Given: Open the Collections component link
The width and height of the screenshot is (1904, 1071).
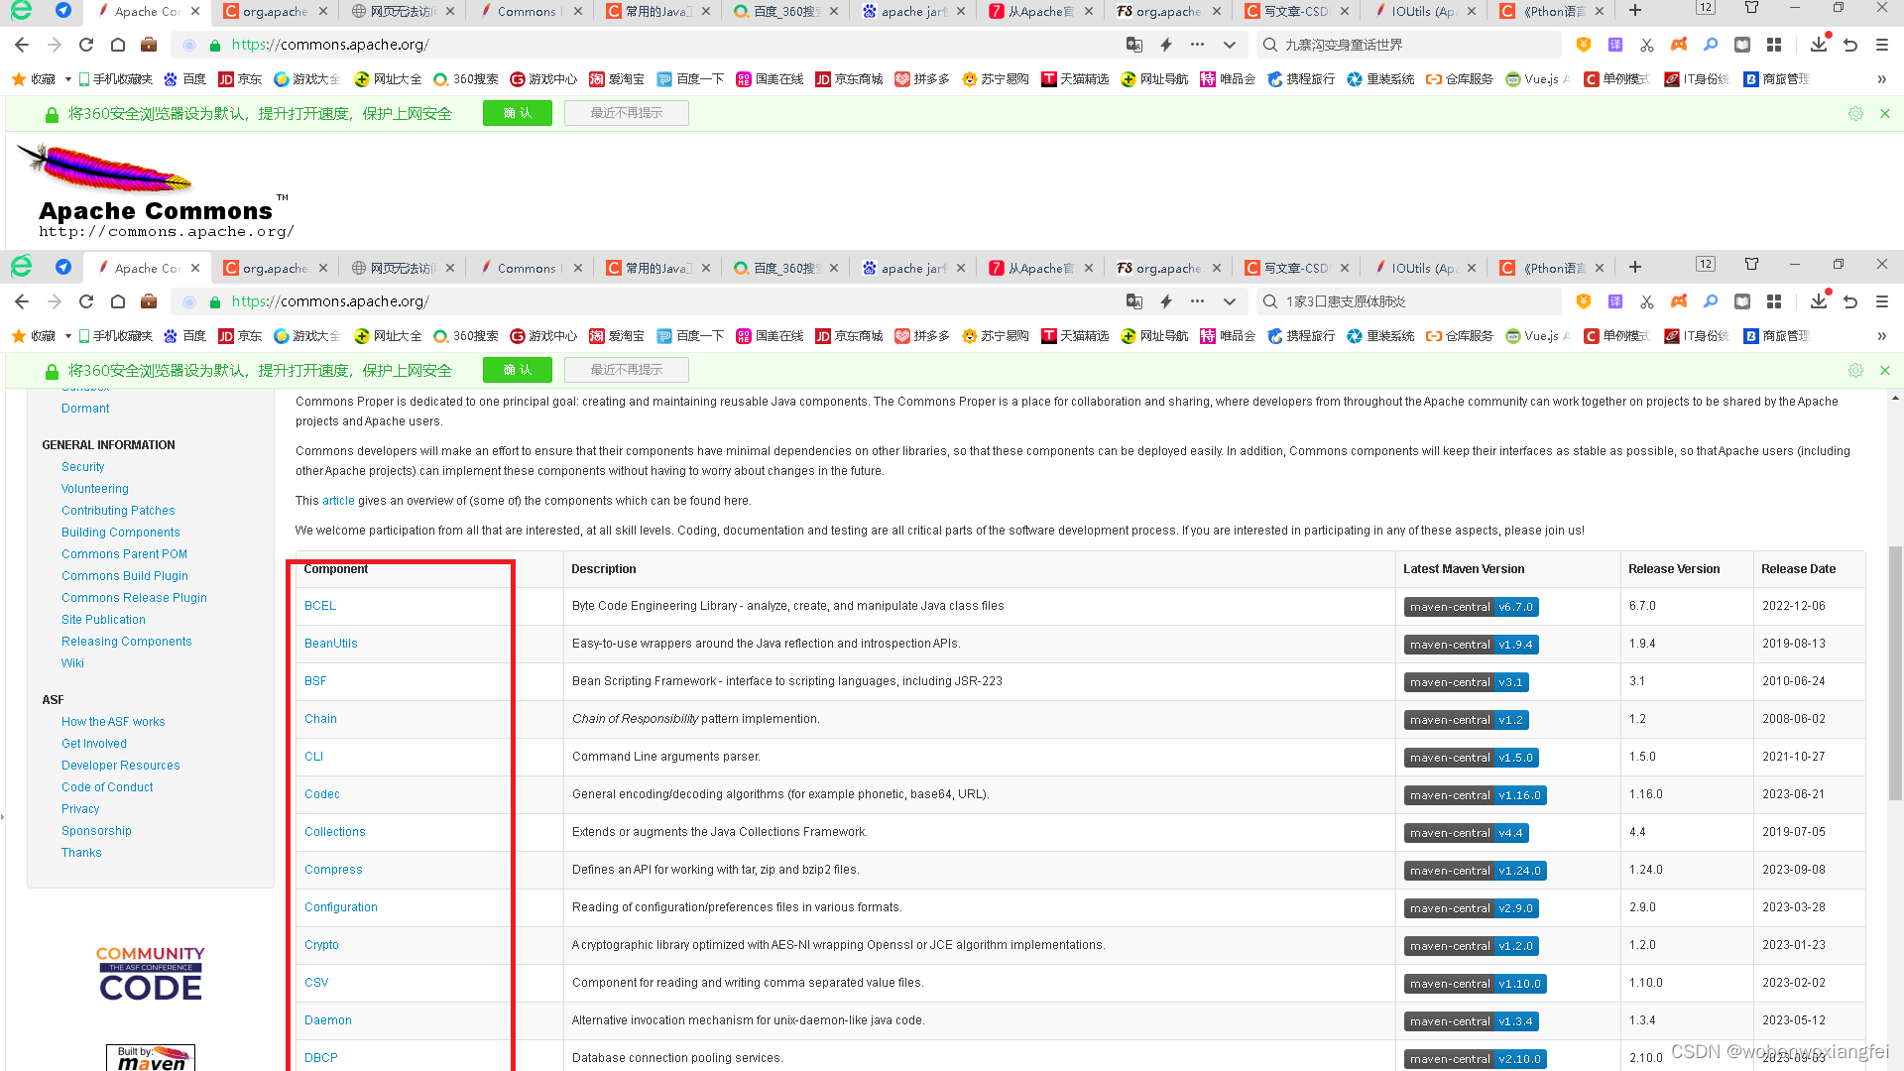Looking at the screenshot, I should pos(334,832).
